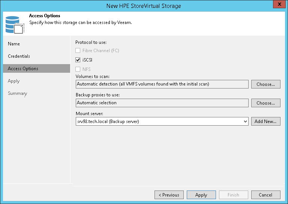Click the NFS protocol checkbox
The width and height of the screenshot is (288, 204).
(x=78, y=69)
